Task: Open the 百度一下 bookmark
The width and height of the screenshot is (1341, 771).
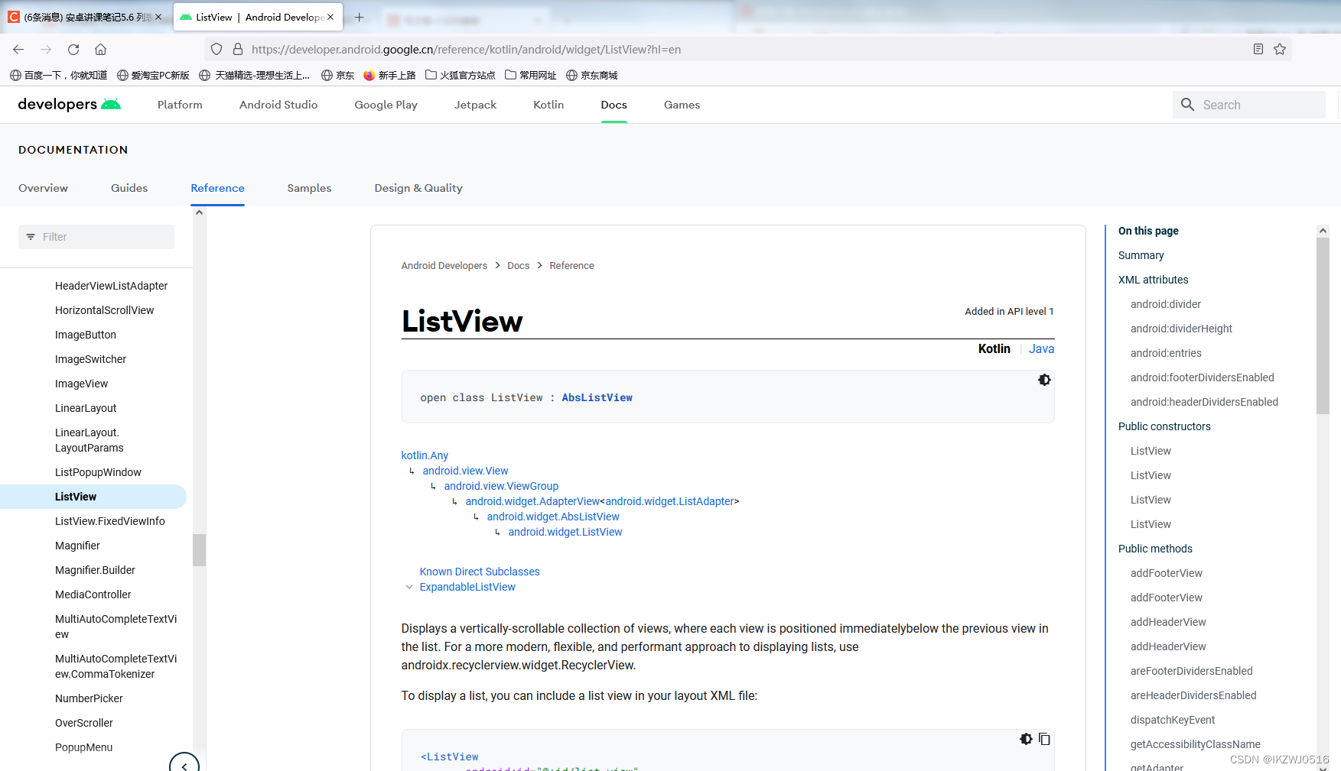Action: click(x=58, y=75)
